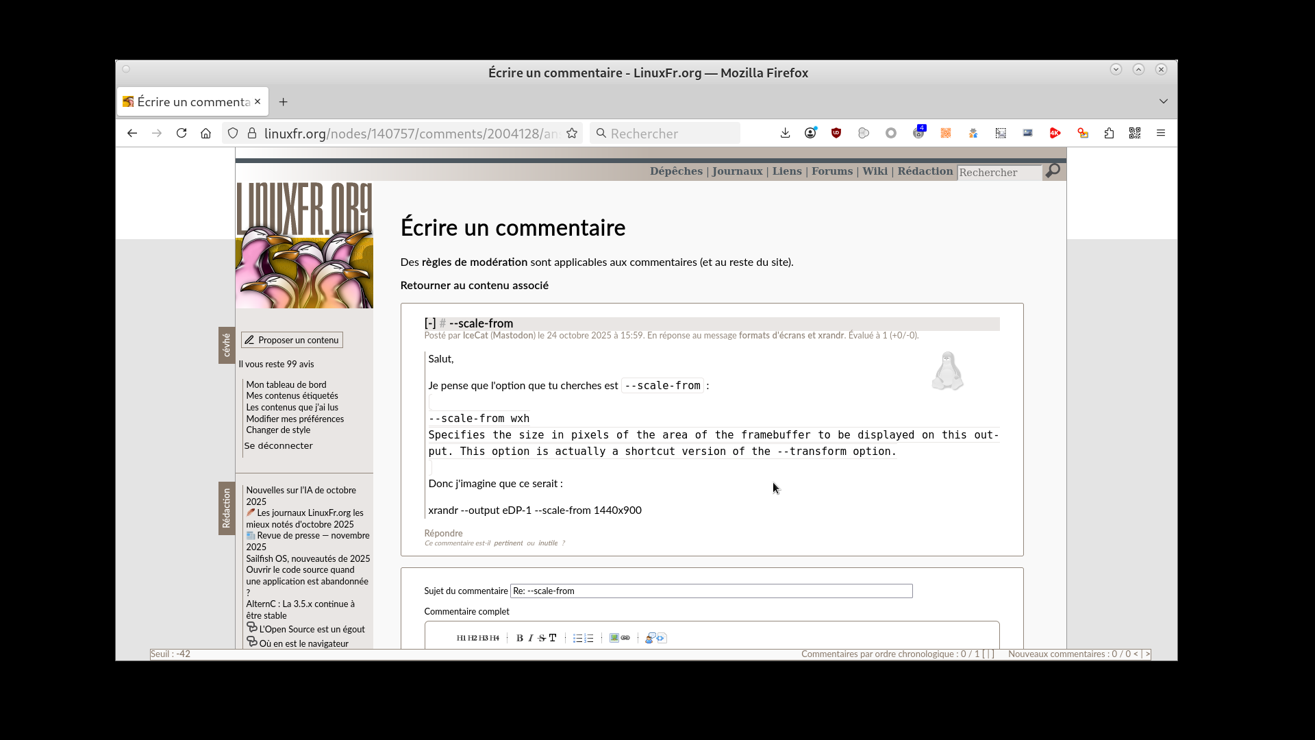Click the Sujet du commentaire field
The image size is (1315, 740).
711,591
